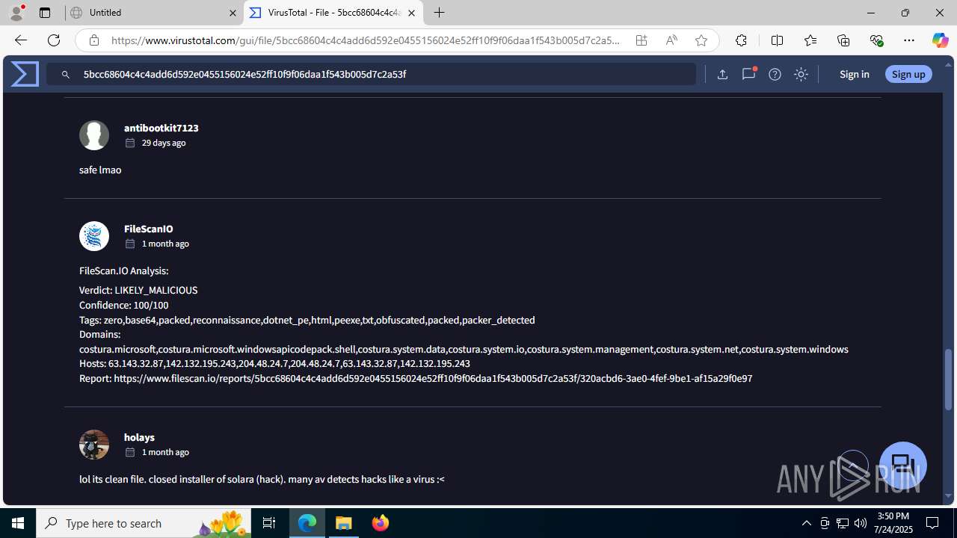Open antibootkit7123 profile avatar
957x538 pixels.
click(94, 135)
